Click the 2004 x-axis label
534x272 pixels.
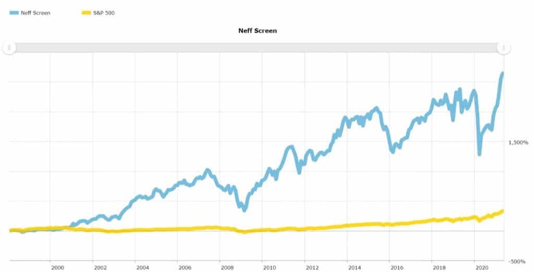coord(142,268)
